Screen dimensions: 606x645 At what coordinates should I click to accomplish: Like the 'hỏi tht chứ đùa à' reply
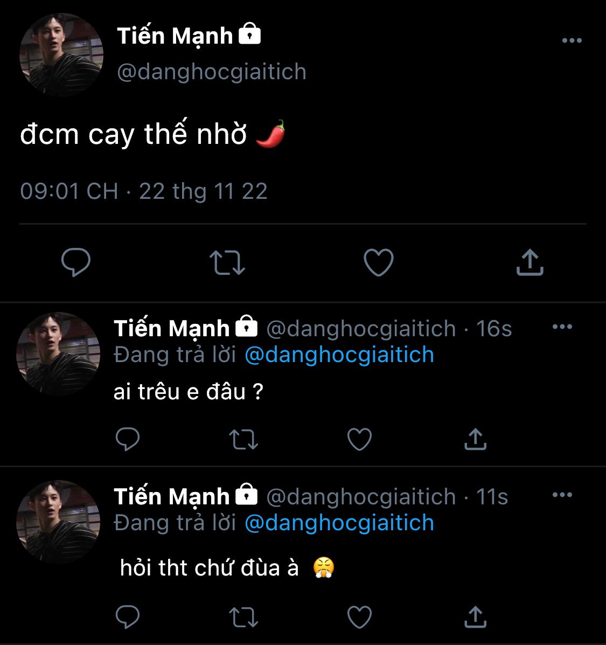tap(359, 617)
